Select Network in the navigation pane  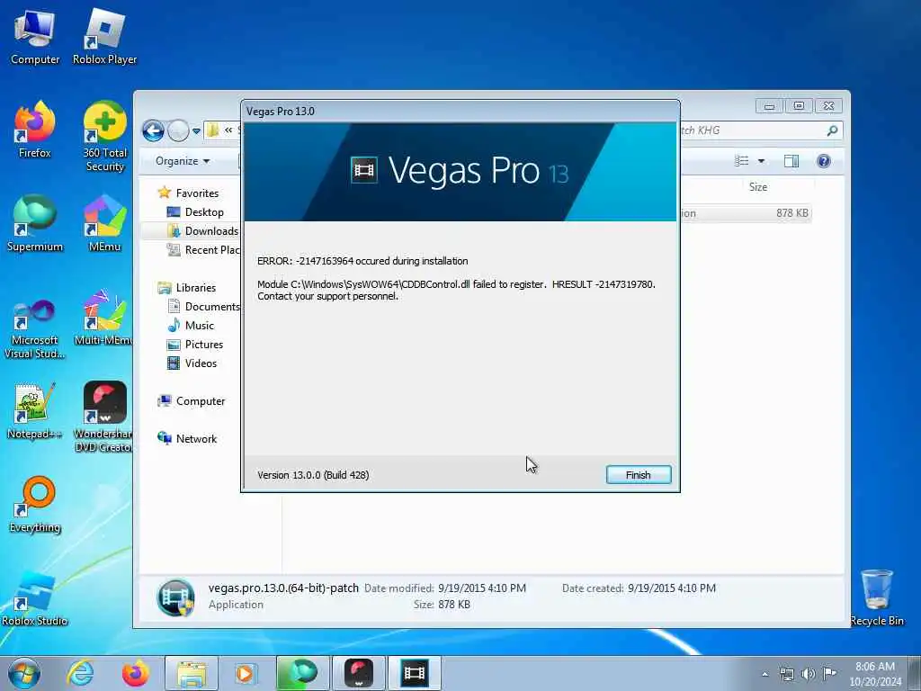(x=187, y=438)
